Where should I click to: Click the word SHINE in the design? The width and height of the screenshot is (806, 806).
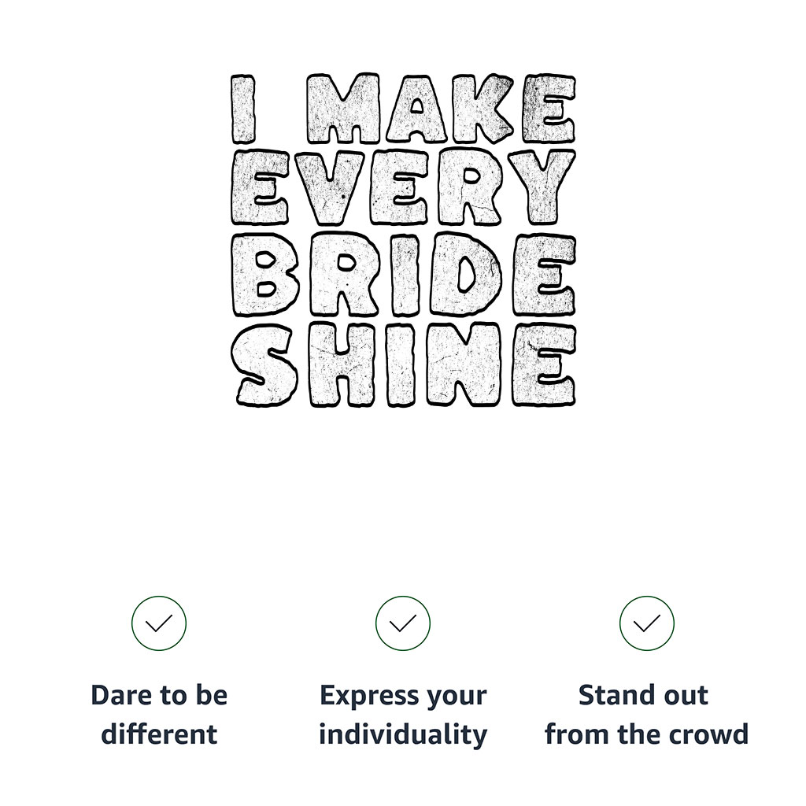tap(403, 364)
